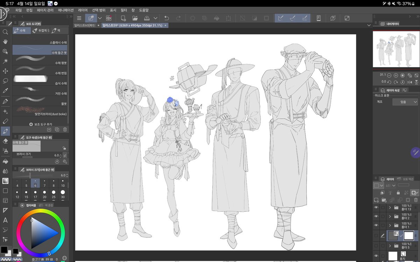This screenshot has height=262, width=420.
Task: Tick the checkbox next to 폴더 13
Action: pos(383,207)
